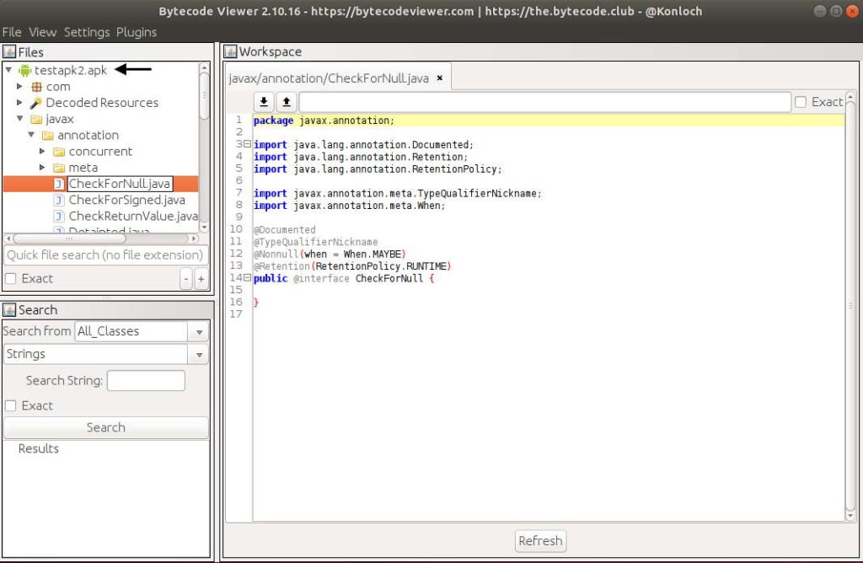Check the Exact box in Search panel
The width and height of the screenshot is (863, 563).
click(11, 405)
